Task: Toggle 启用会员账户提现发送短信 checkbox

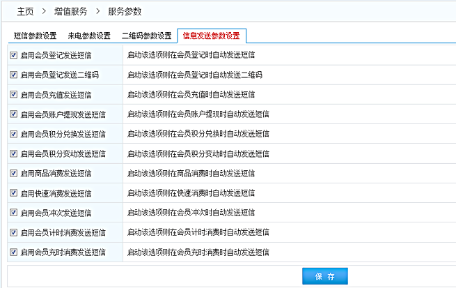Action: [x=14, y=114]
